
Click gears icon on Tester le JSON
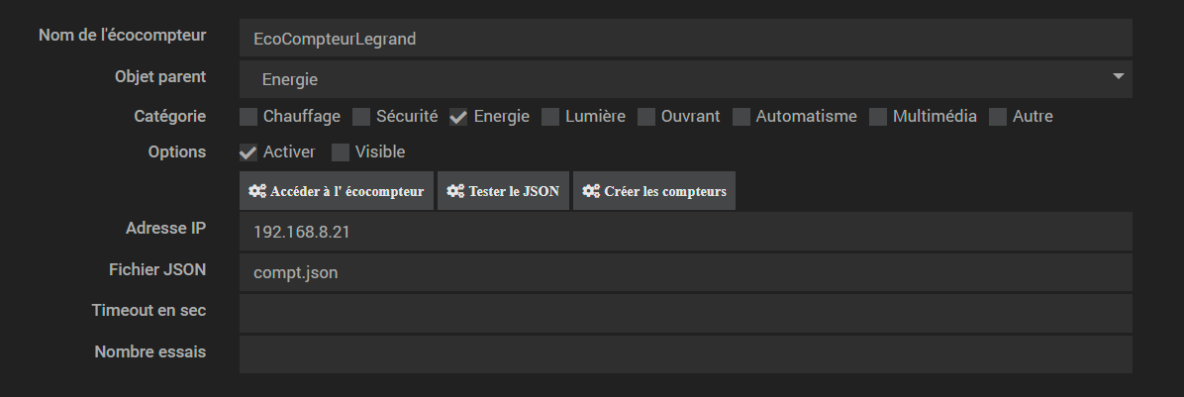455,191
